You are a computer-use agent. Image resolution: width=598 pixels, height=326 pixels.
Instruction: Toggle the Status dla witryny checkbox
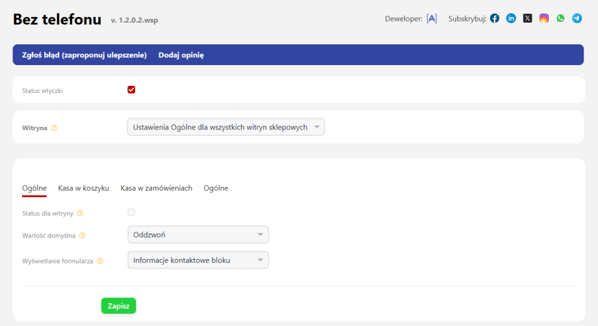(131, 212)
